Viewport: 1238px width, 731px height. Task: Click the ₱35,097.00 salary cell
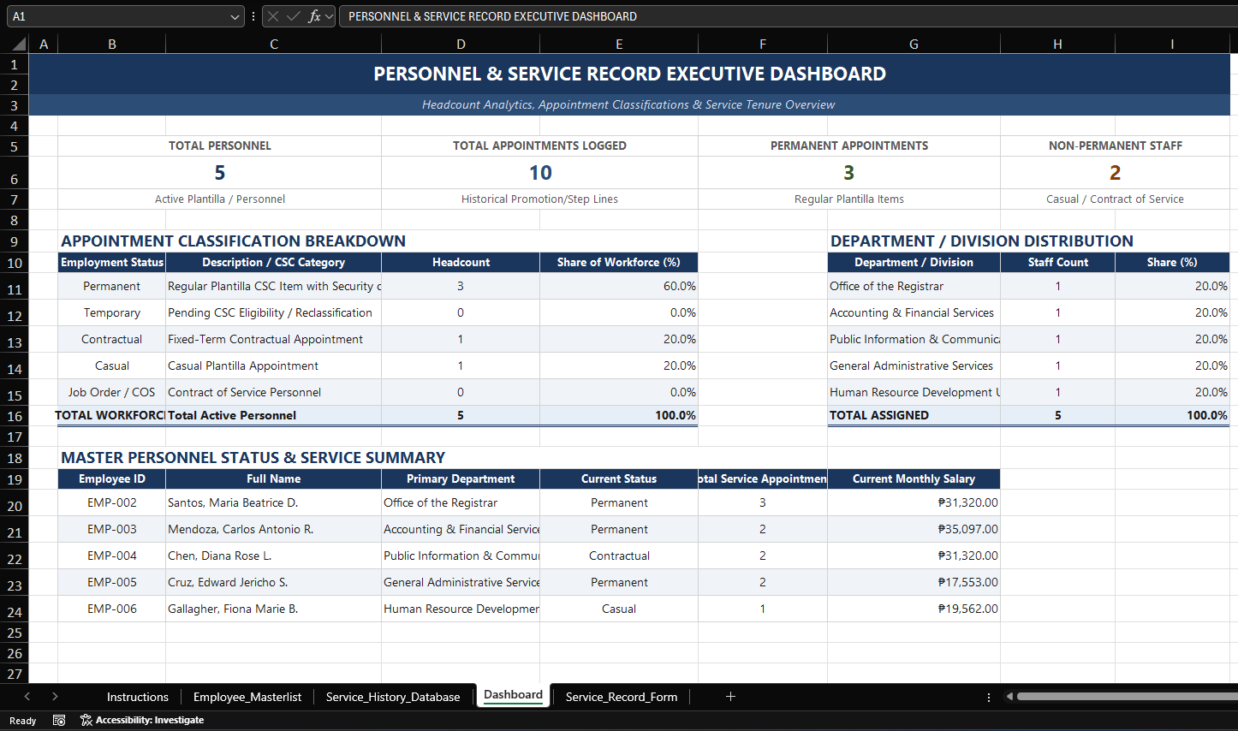914,529
